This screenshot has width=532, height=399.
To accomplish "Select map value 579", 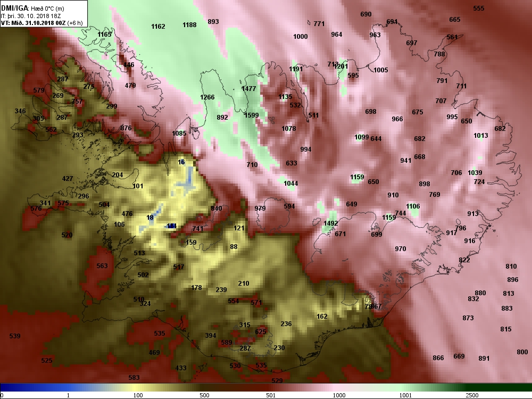I will pos(39,90).
